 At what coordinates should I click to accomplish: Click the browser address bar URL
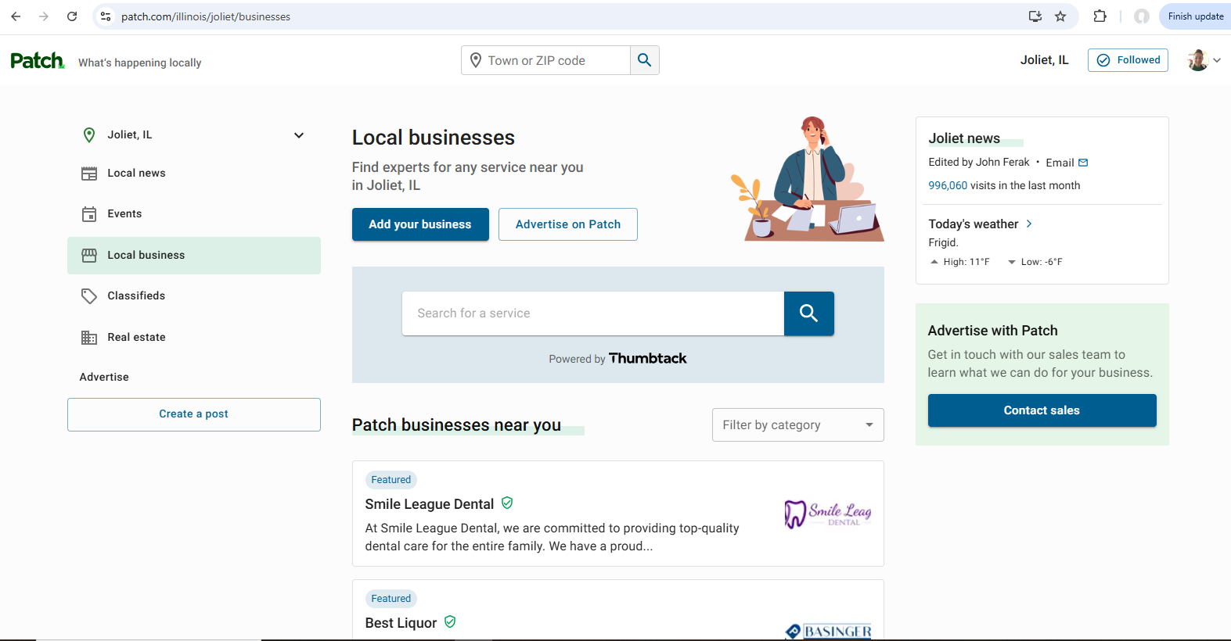tap(206, 16)
